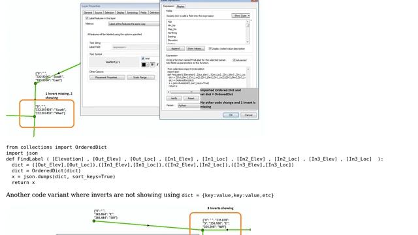Click inside the expression code box
Screen dimensions: 418x235
point(206,77)
